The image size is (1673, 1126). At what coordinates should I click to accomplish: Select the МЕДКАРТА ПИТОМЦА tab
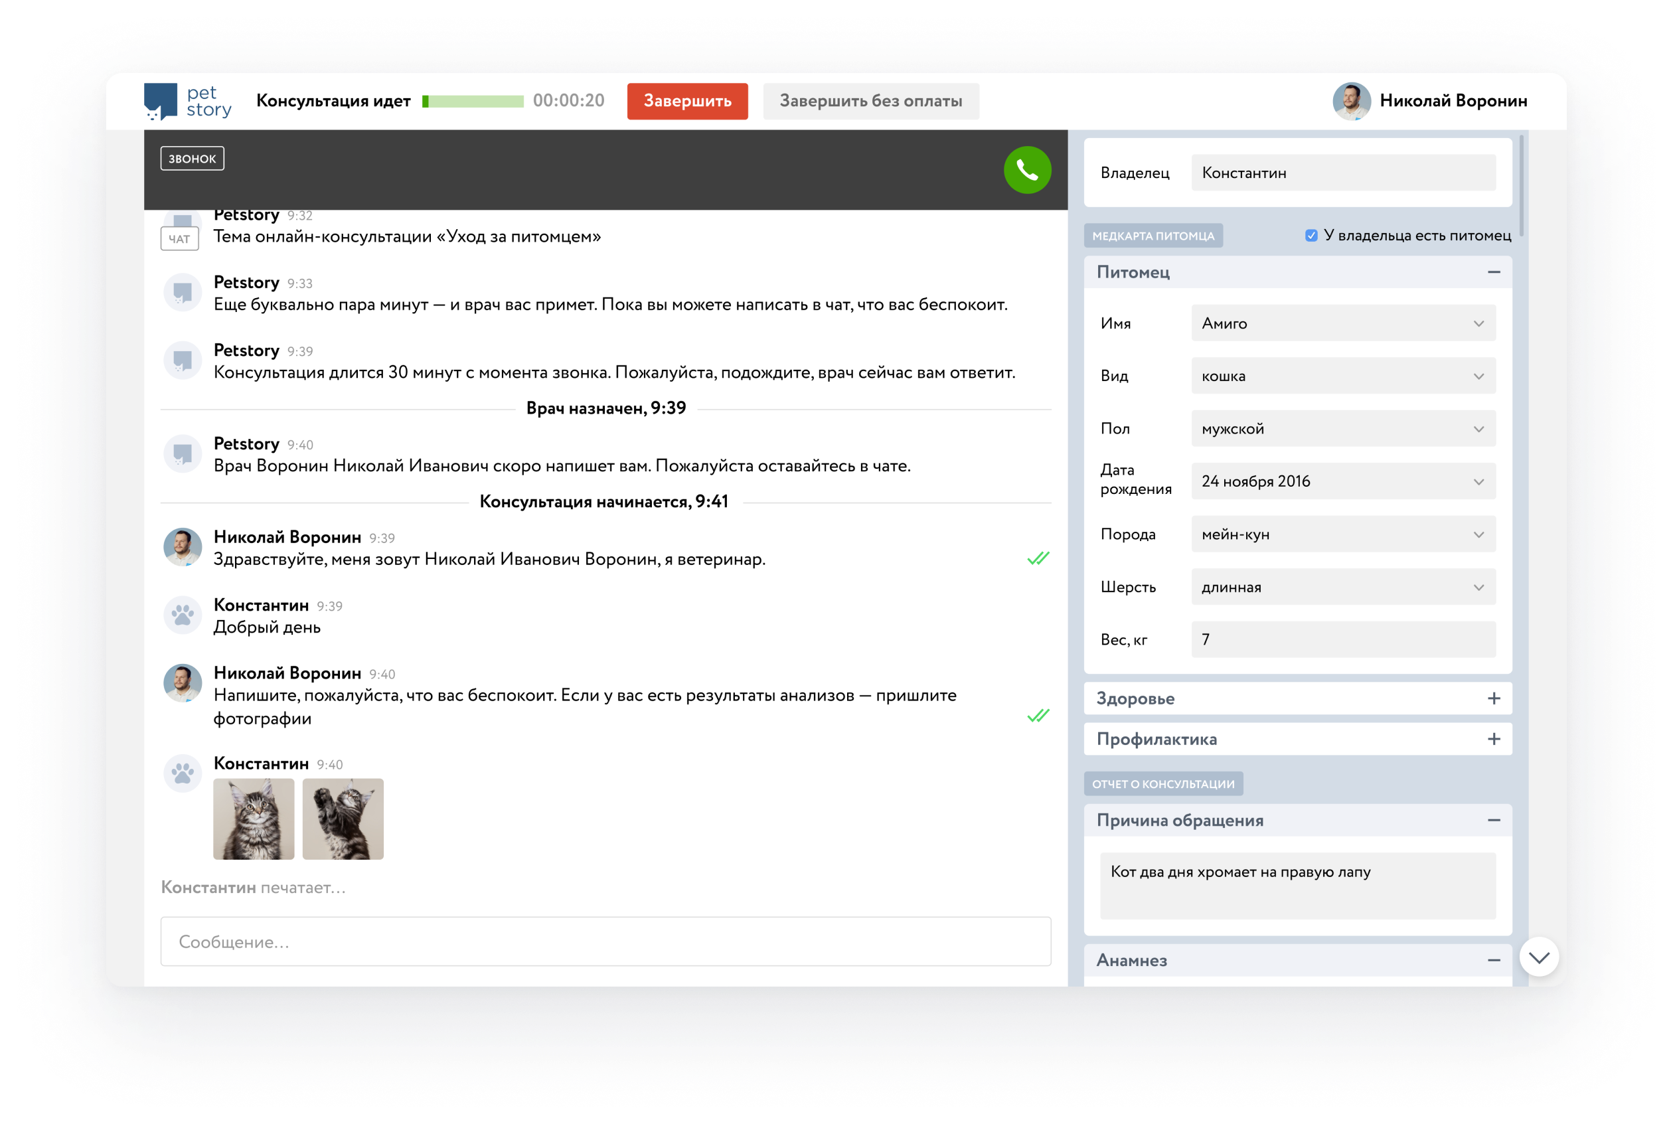[x=1153, y=236]
